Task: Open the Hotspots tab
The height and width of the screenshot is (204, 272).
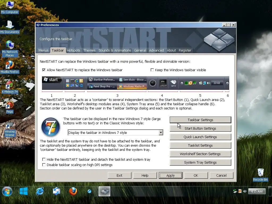Action: click(74, 50)
